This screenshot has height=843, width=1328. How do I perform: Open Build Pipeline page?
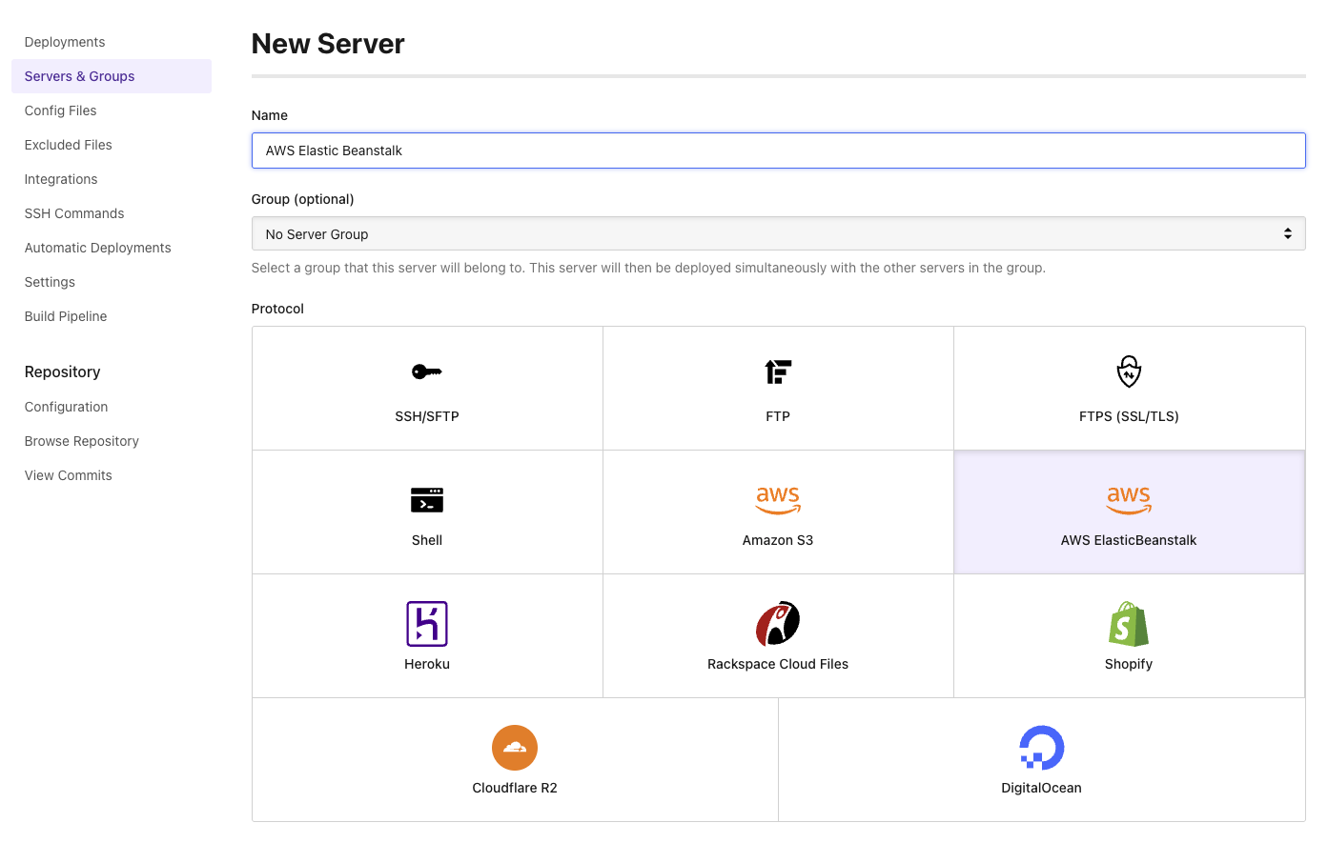(66, 316)
